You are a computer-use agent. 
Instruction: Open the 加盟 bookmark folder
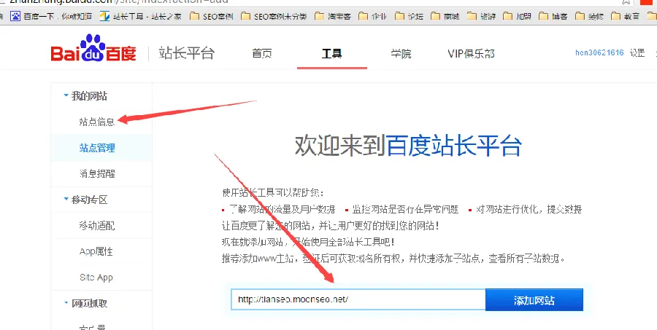517,16
